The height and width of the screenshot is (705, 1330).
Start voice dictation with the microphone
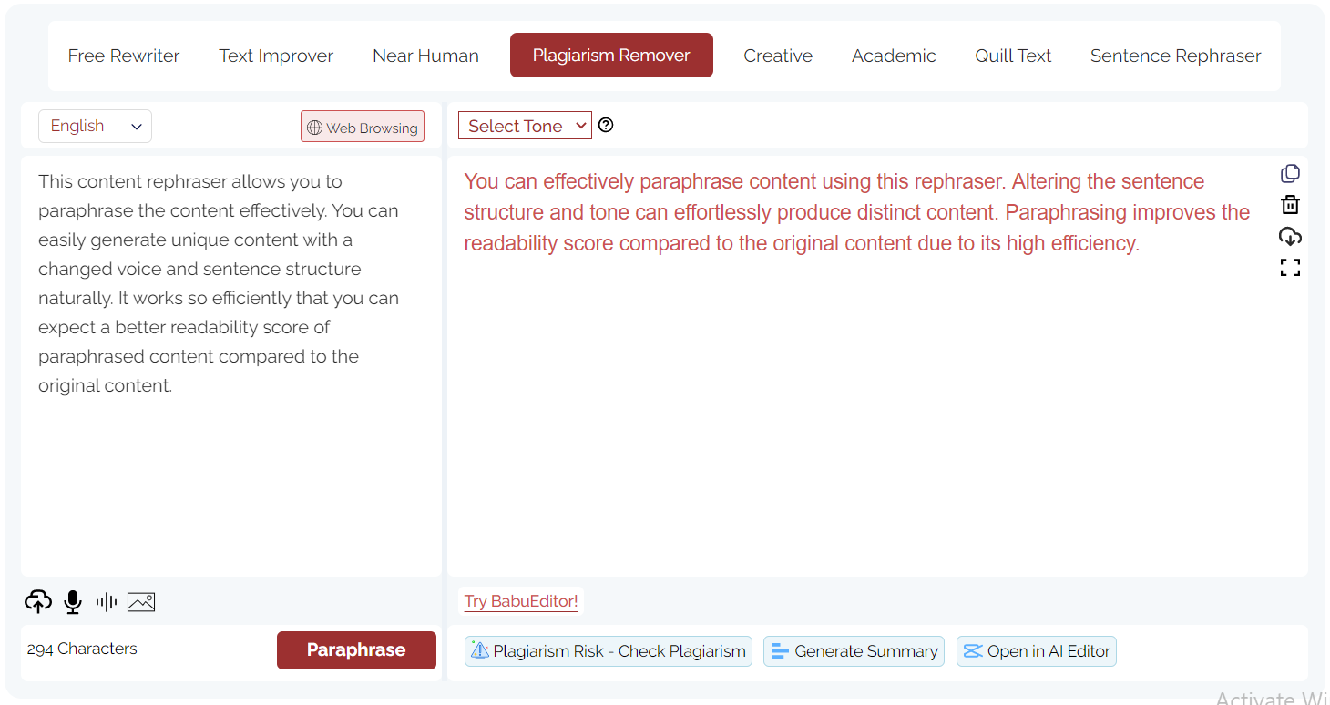[x=73, y=601]
